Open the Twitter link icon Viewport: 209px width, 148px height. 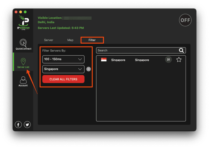click(x=27, y=125)
